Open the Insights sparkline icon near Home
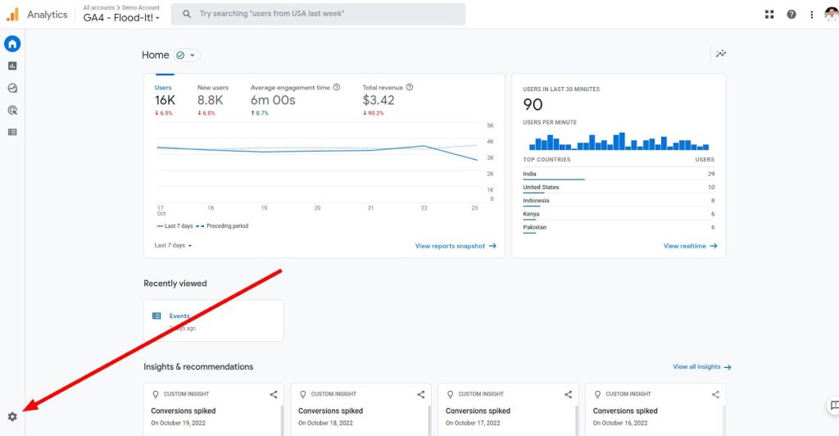This screenshot has width=839, height=436. coord(721,53)
